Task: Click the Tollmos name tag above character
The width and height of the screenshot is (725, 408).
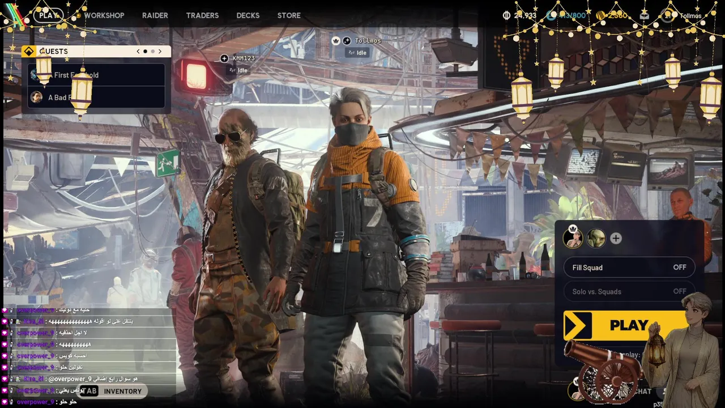Action: click(x=368, y=41)
